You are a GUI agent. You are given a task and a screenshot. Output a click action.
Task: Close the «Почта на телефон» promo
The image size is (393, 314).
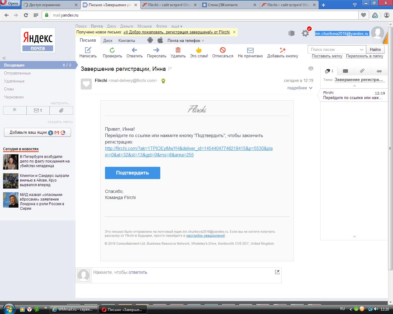coord(203,40)
